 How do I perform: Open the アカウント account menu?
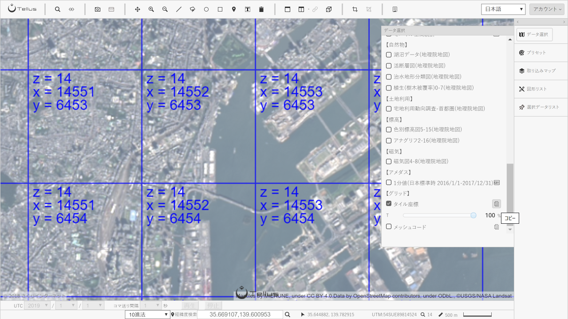coord(546,9)
